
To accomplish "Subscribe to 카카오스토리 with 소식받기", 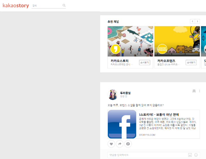I will 144,62.
